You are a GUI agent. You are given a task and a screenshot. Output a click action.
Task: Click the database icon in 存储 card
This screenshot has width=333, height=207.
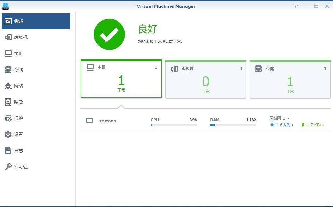[x=258, y=69]
